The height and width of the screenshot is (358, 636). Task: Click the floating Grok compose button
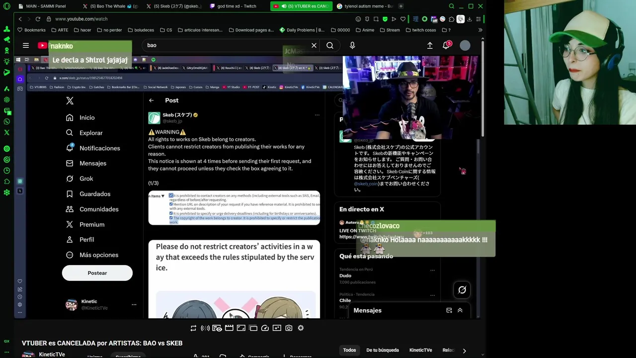pyautogui.click(x=462, y=290)
